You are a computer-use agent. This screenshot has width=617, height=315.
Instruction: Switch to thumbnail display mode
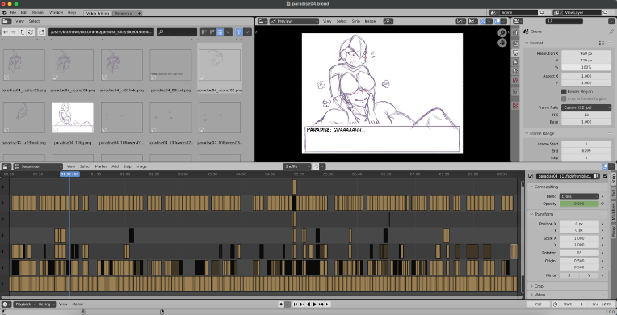220,32
